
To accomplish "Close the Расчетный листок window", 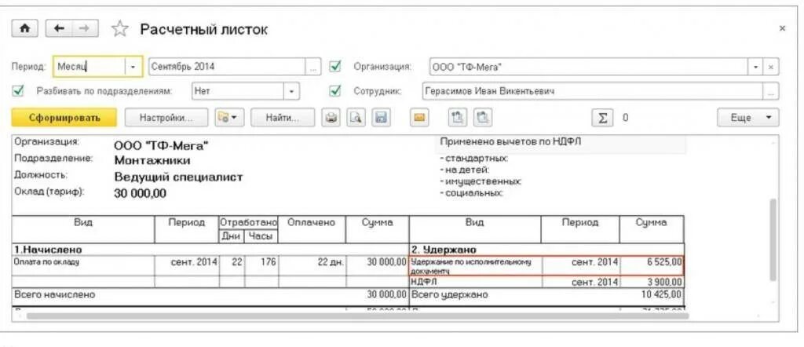I will tap(782, 29).
